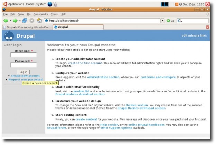Click the green Go button
Viewport: 216px width, 145px height.
(x=171, y=21)
